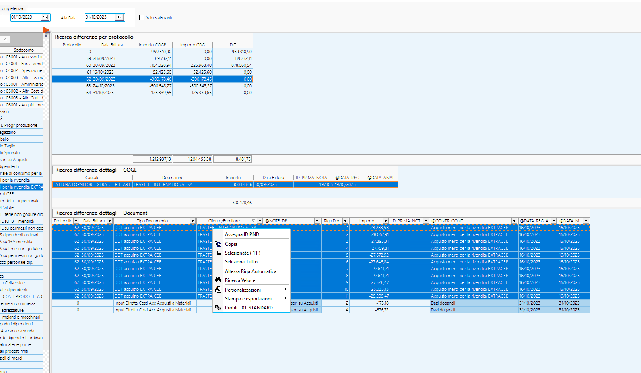
Task: Select sidebar item Progr produzione
Action: (21, 125)
